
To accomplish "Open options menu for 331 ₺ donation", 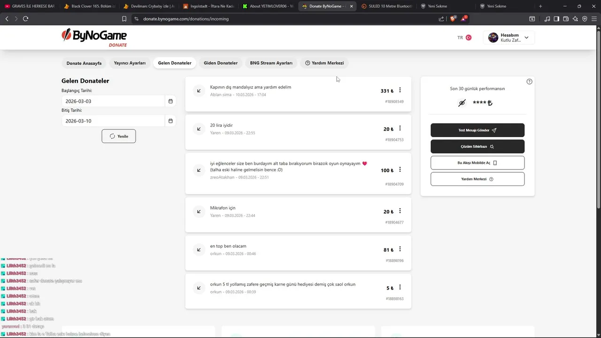I will point(400,90).
